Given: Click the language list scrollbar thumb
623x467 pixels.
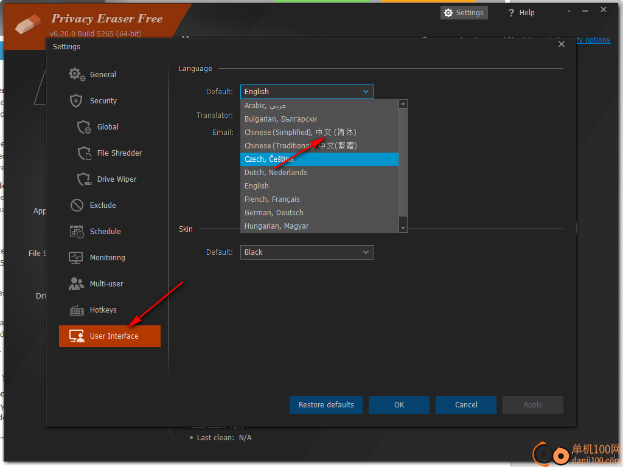Looking at the screenshot, I should (x=403, y=162).
